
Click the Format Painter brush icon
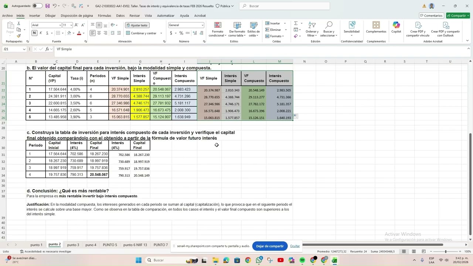tap(18, 36)
